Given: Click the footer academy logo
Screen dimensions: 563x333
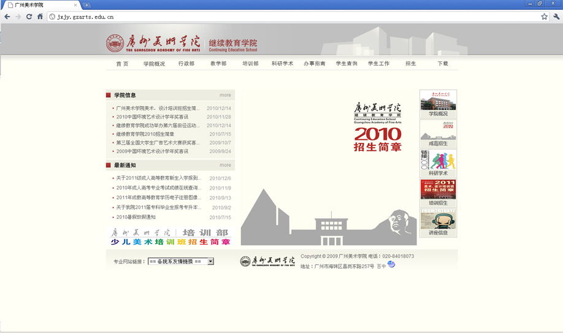Looking at the screenshot, I should point(267,261).
